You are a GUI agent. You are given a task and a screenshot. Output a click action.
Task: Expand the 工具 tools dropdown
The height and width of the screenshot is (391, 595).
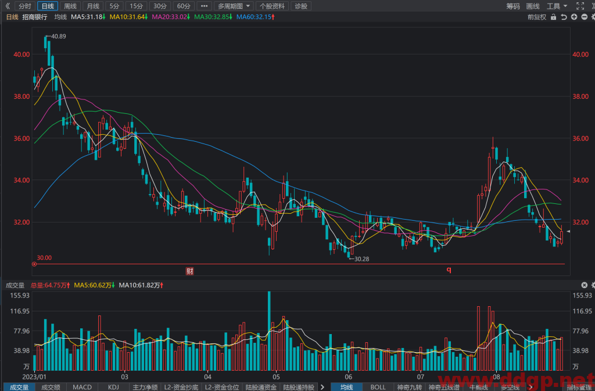point(557,6)
